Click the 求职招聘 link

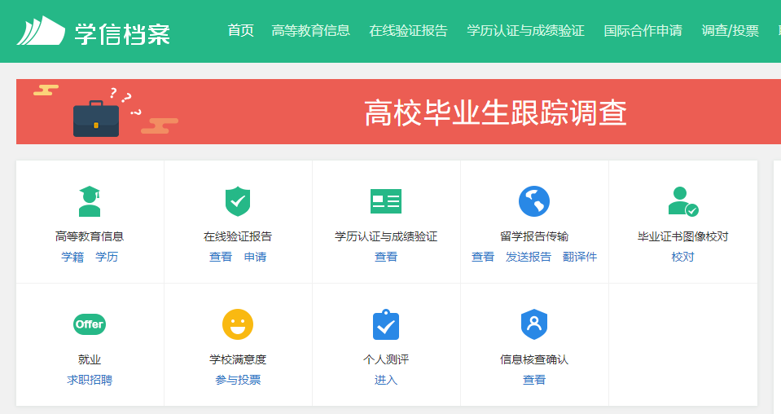(90, 380)
